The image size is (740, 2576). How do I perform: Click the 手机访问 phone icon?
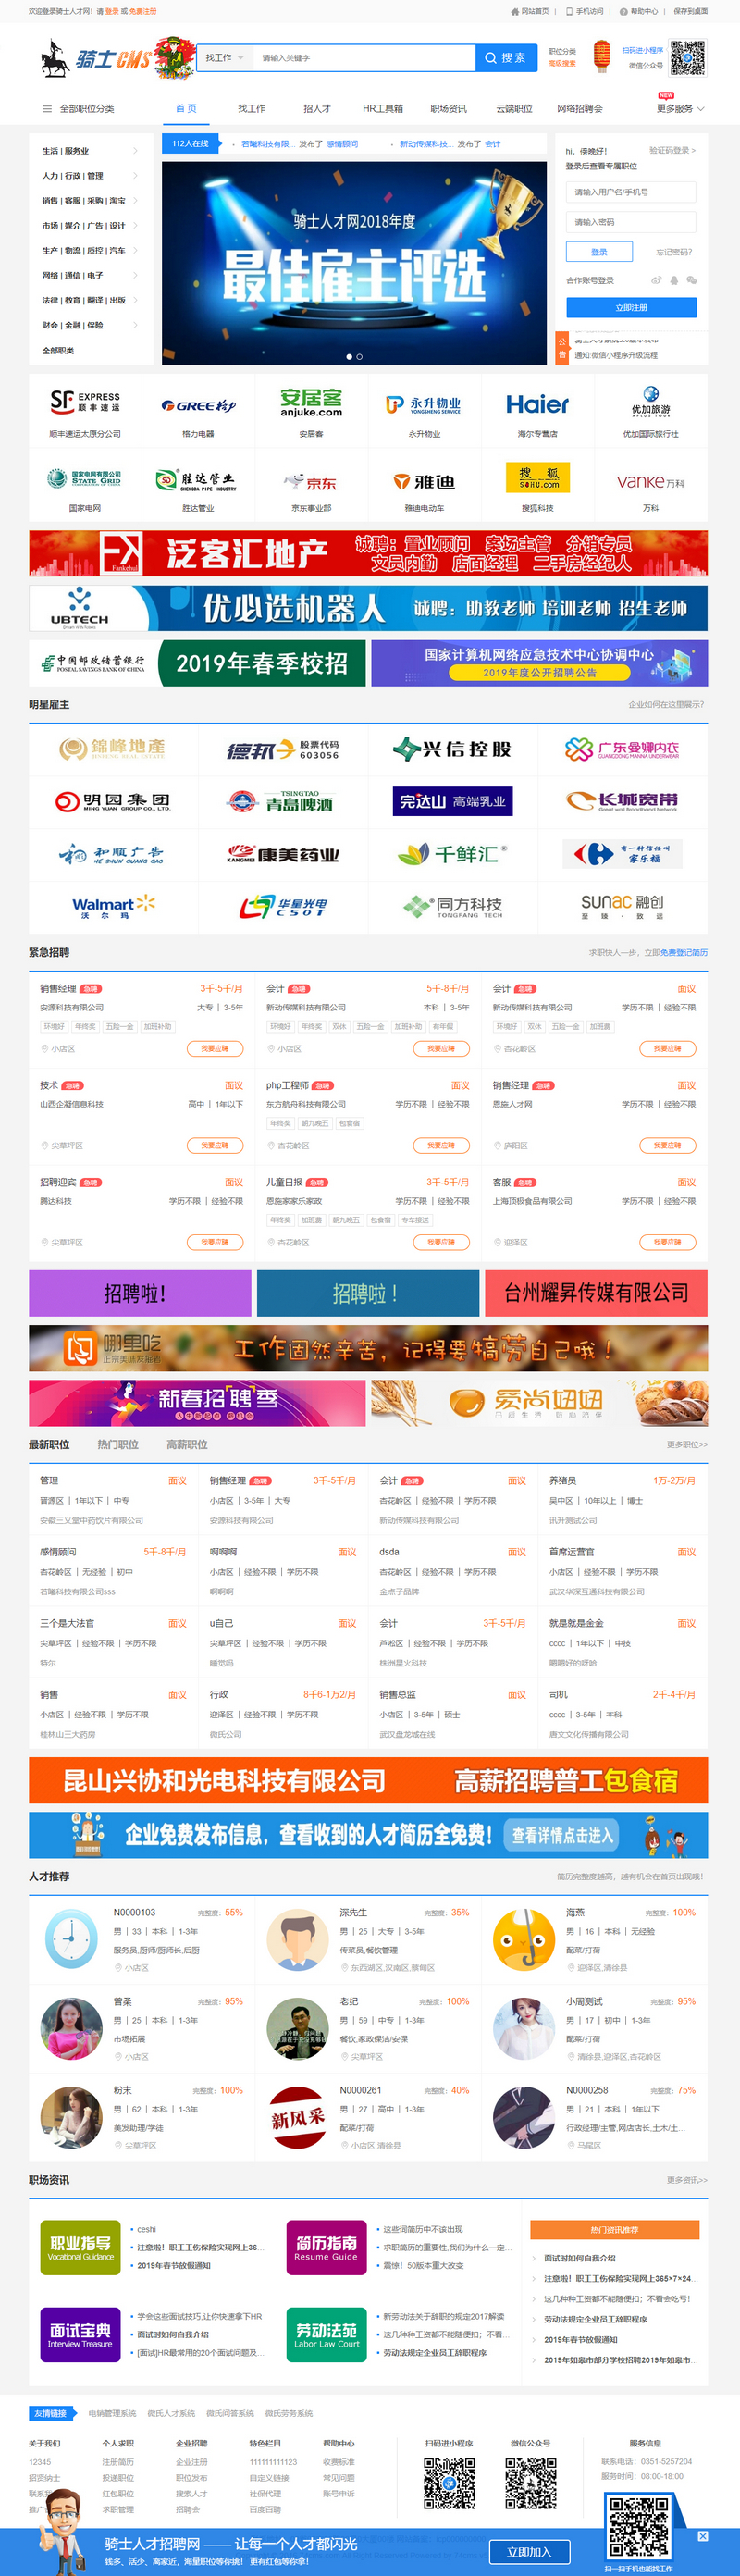click(569, 12)
